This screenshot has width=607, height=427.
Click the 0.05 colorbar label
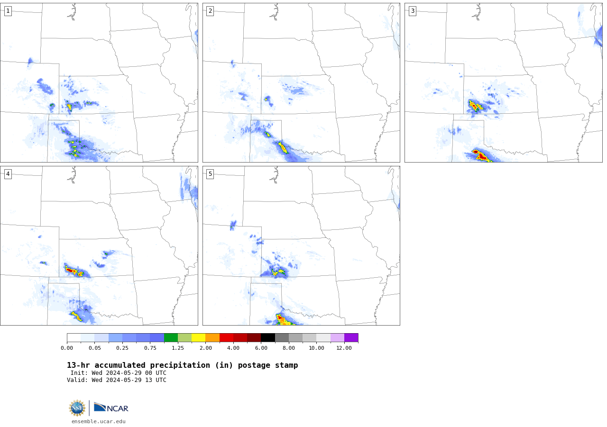(x=95, y=348)
